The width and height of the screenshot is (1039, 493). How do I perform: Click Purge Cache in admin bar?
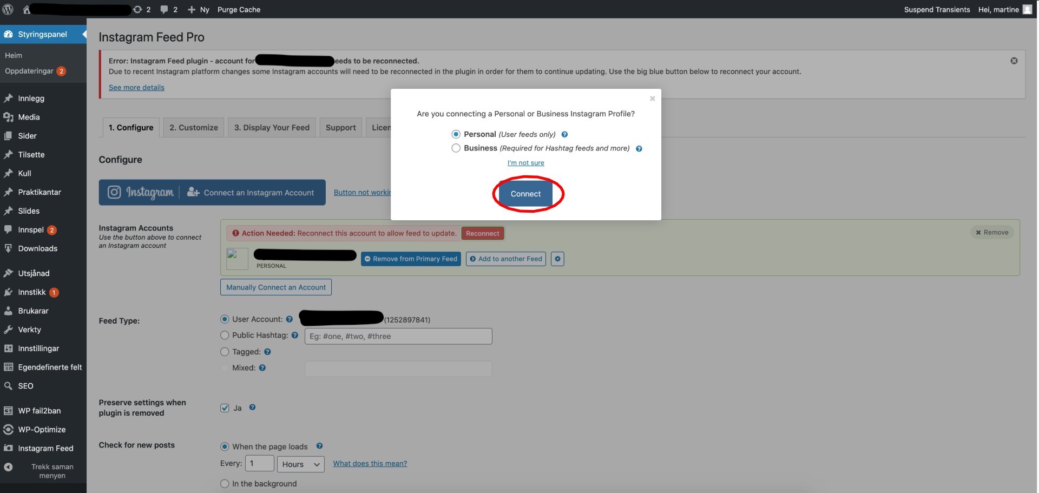point(239,9)
